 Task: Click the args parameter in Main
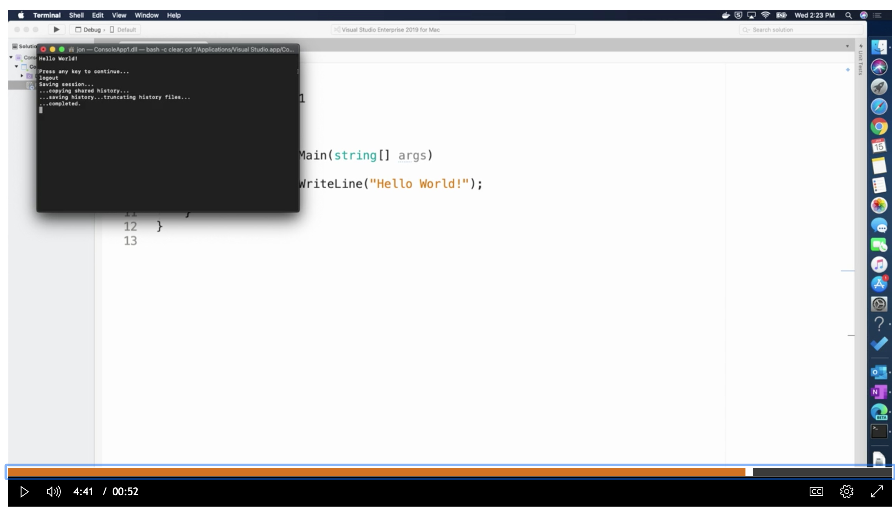pyautogui.click(x=412, y=155)
